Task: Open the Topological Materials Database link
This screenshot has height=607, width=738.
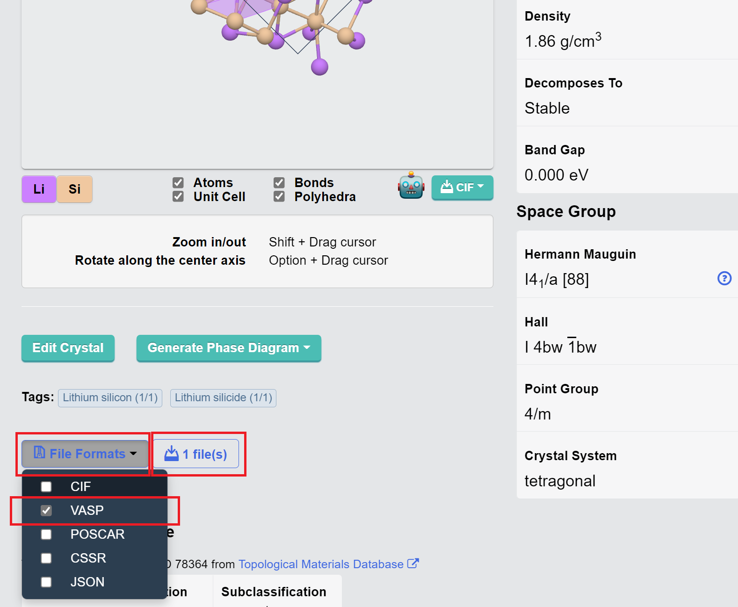Action: pyautogui.click(x=321, y=564)
